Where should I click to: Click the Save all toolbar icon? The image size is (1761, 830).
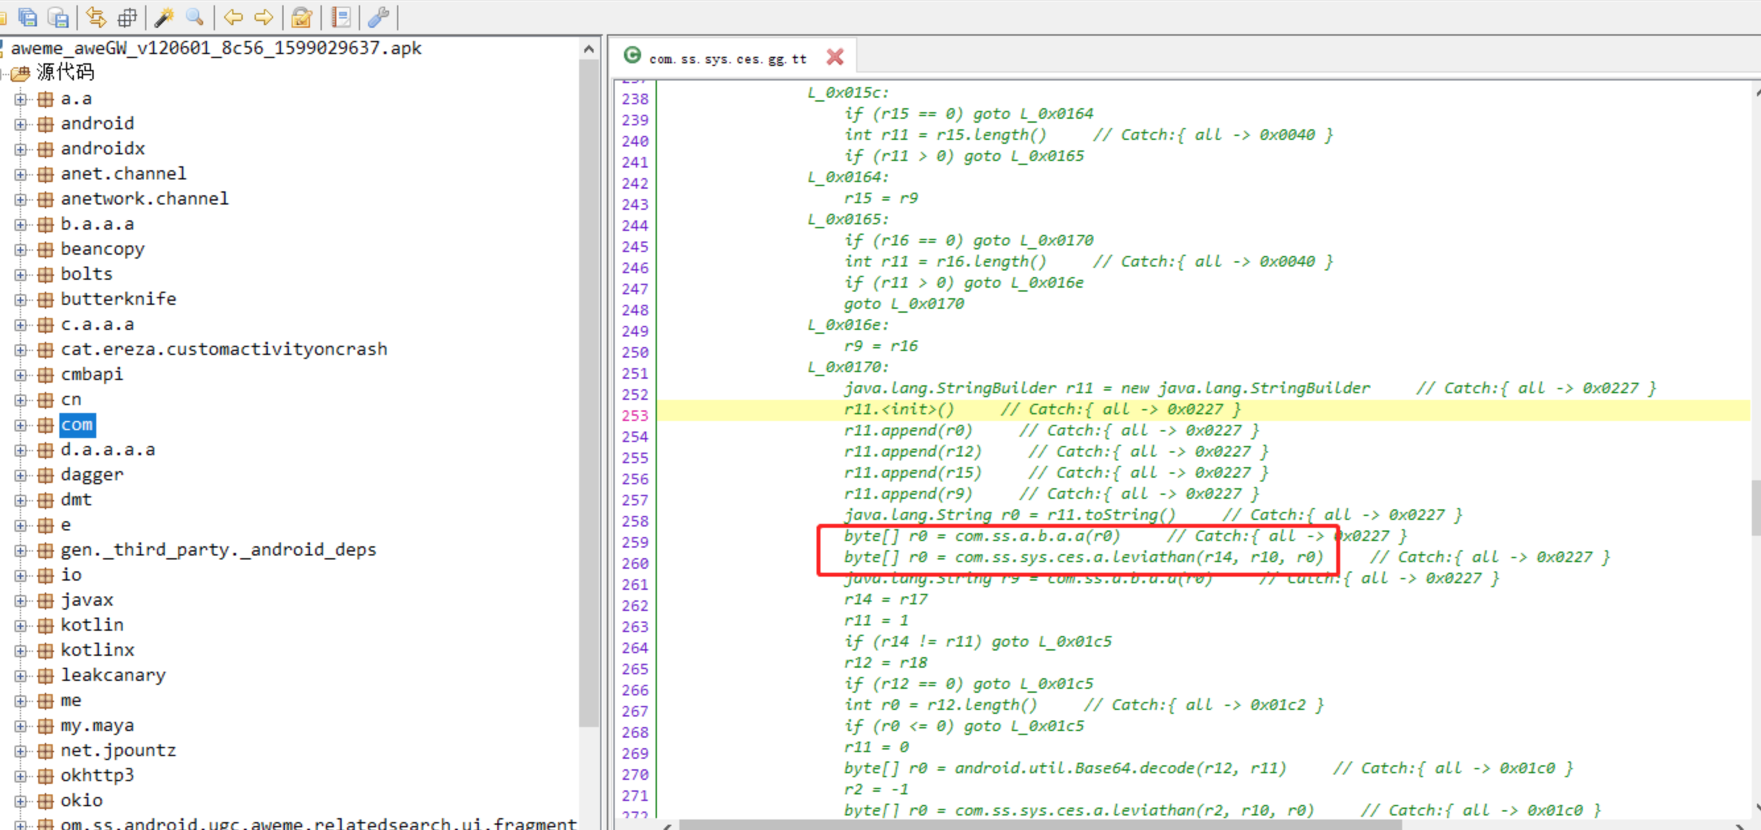pyautogui.click(x=28, y=16)
